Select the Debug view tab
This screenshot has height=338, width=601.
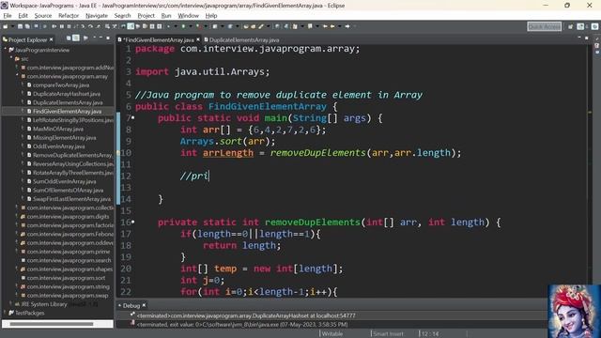coord(131,305)
